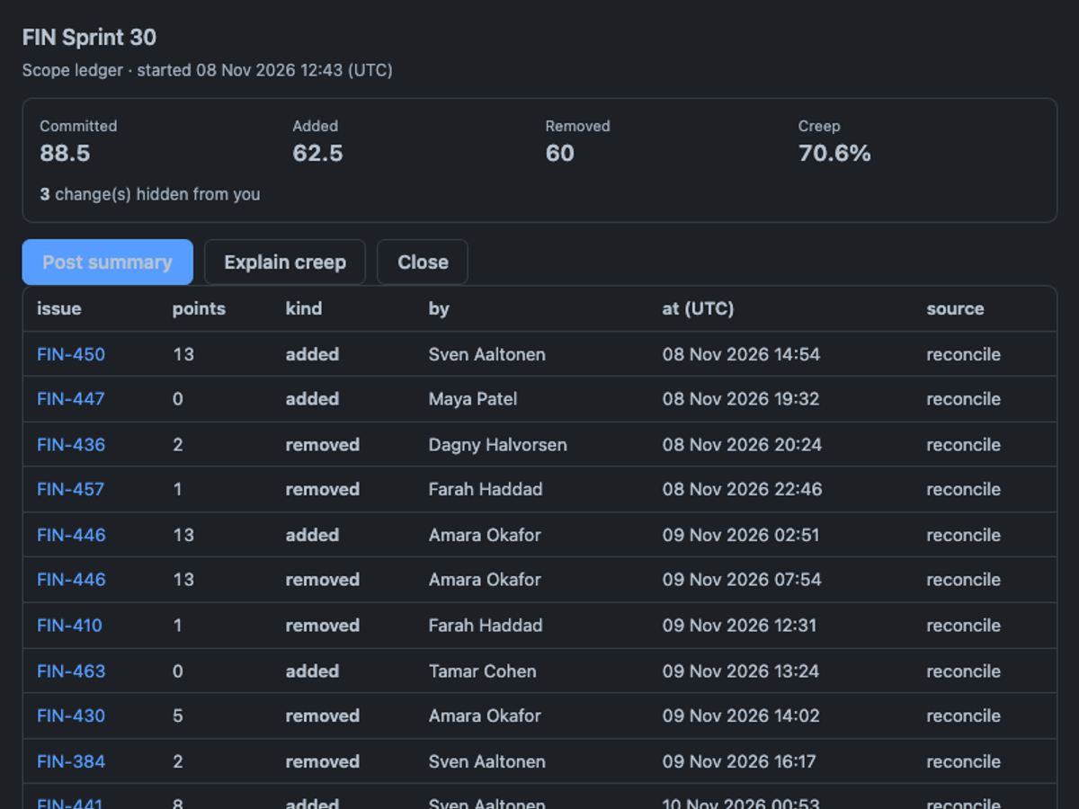Click timestamp 08 Nov 2026 19:32
The height and width of the screenshot is (809, 1079).
(741, 399)
